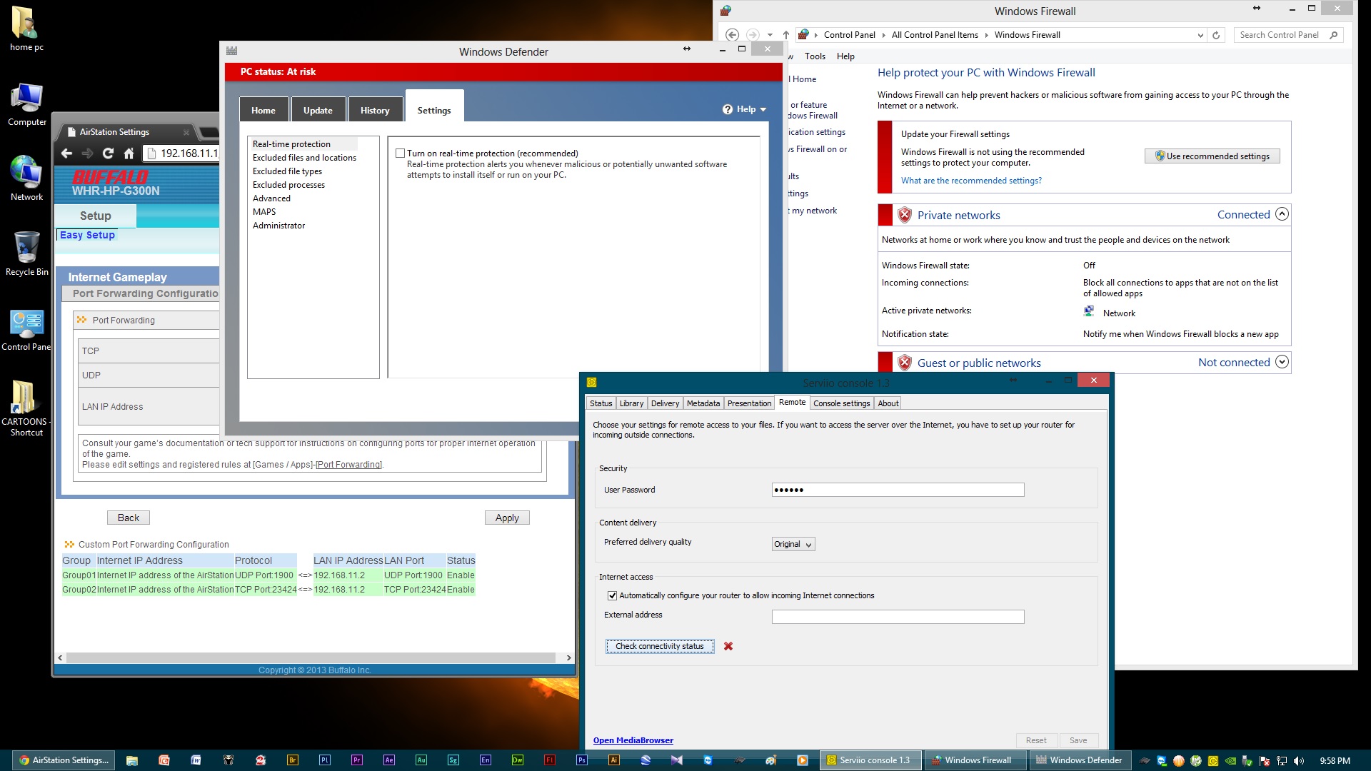
Task: Switch to Defender Update tab
Action: click(318, 110)
